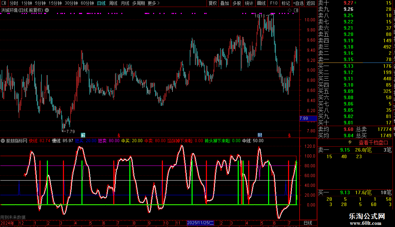Screen dimensions: 395x227
Task: Click the red S marker at the right end of the date axis
Action: [289, 136]
